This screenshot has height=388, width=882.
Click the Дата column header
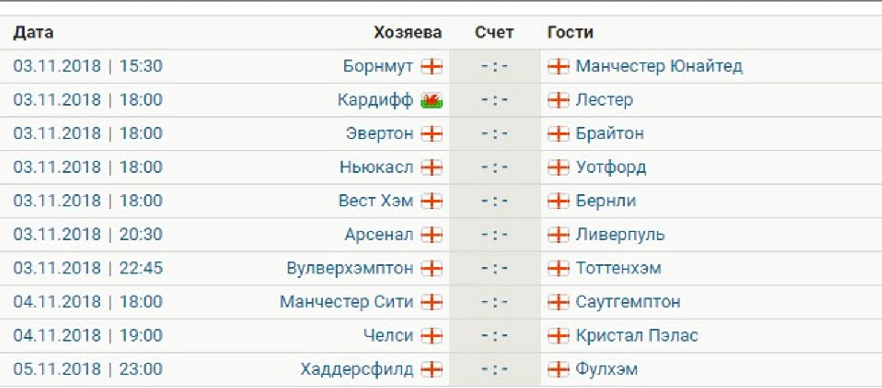coord(33,33)
